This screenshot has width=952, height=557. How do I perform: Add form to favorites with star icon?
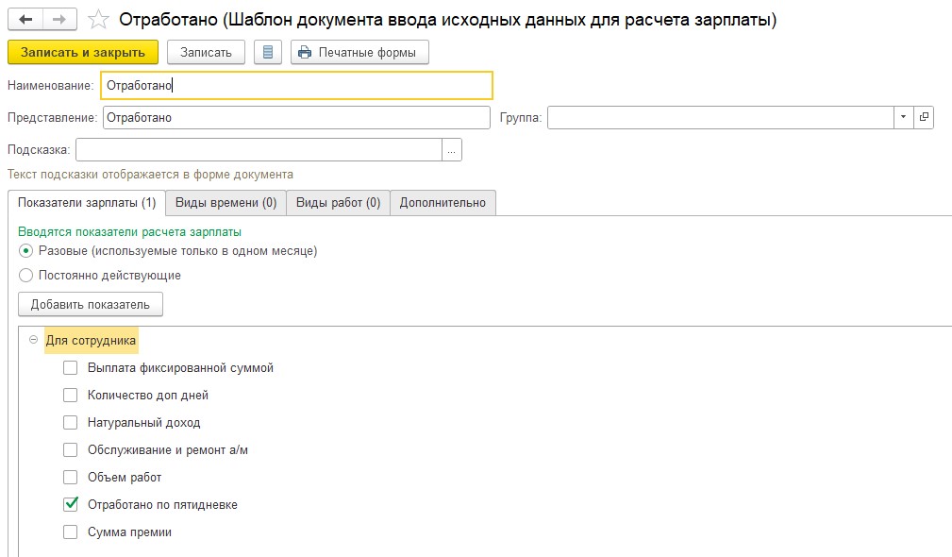point(98,20)
